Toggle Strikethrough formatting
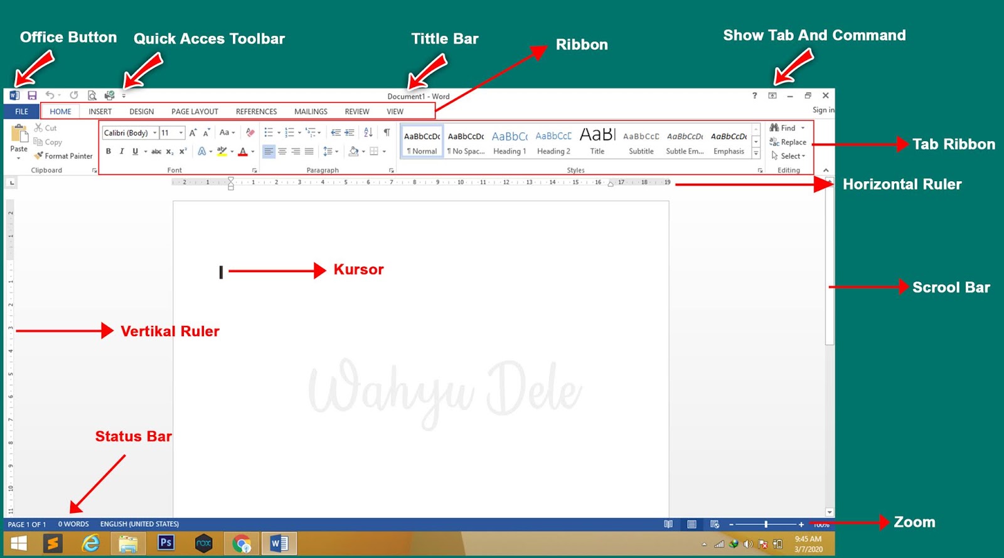1004x558 pixels. [156, 151]
